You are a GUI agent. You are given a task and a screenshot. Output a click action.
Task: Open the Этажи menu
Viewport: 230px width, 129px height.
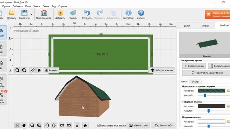37,6
